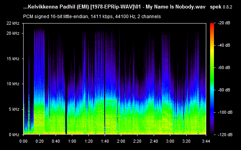Click the file name title text

tap(114, 7)
